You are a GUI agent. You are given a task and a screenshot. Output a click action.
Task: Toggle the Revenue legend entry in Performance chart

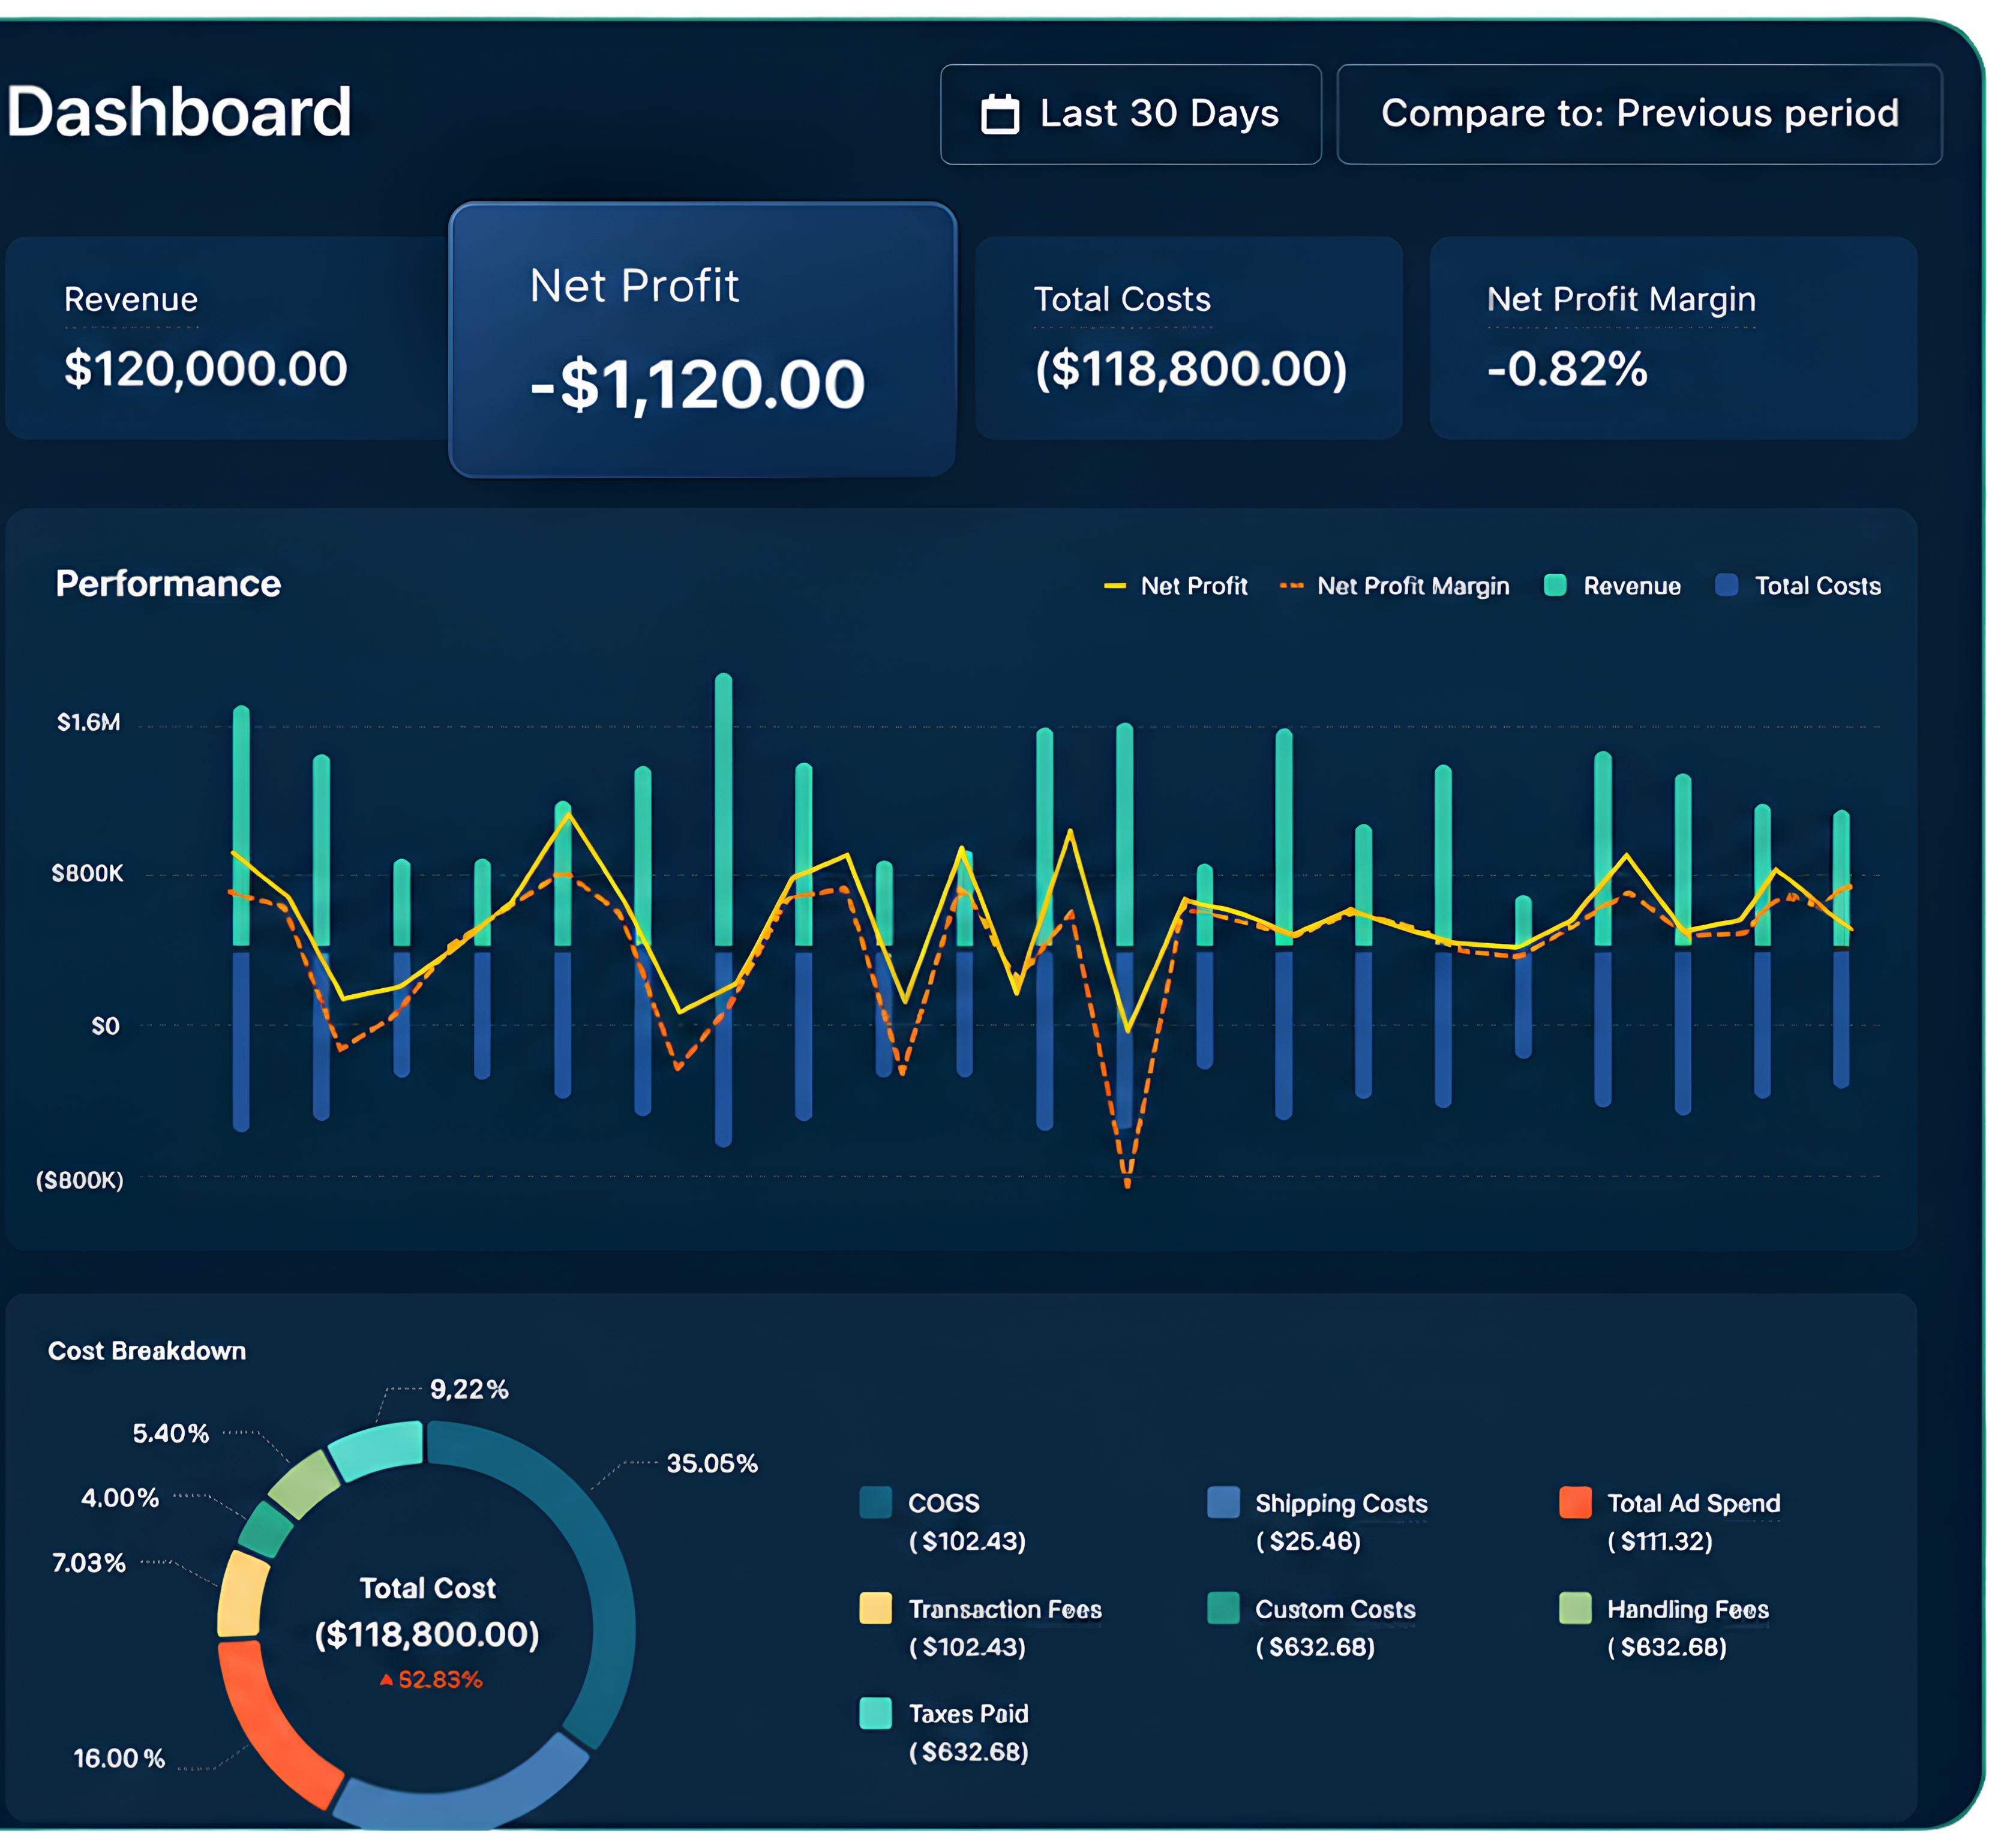click(1612, 586)
